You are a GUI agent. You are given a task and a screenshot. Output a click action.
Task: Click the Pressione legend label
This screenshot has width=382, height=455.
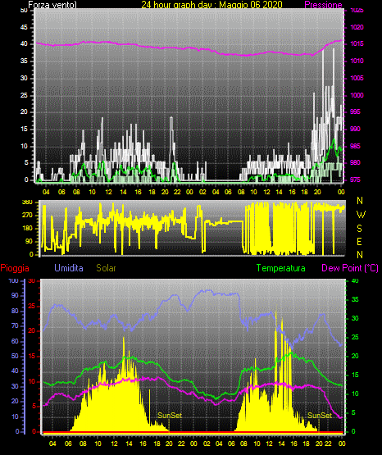click(x=323, y=5)
